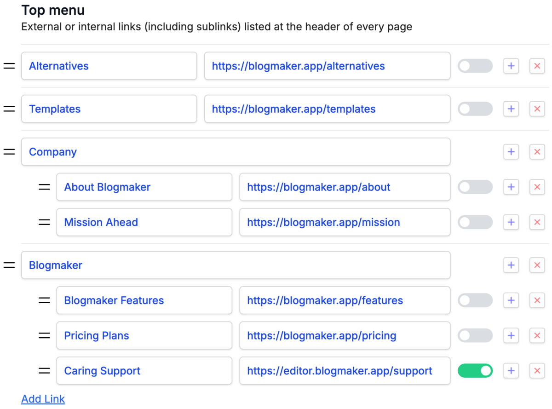Turn on the Pricing Plans toggle
Viewport: 552px width, 409px height.
click(475, 335)
